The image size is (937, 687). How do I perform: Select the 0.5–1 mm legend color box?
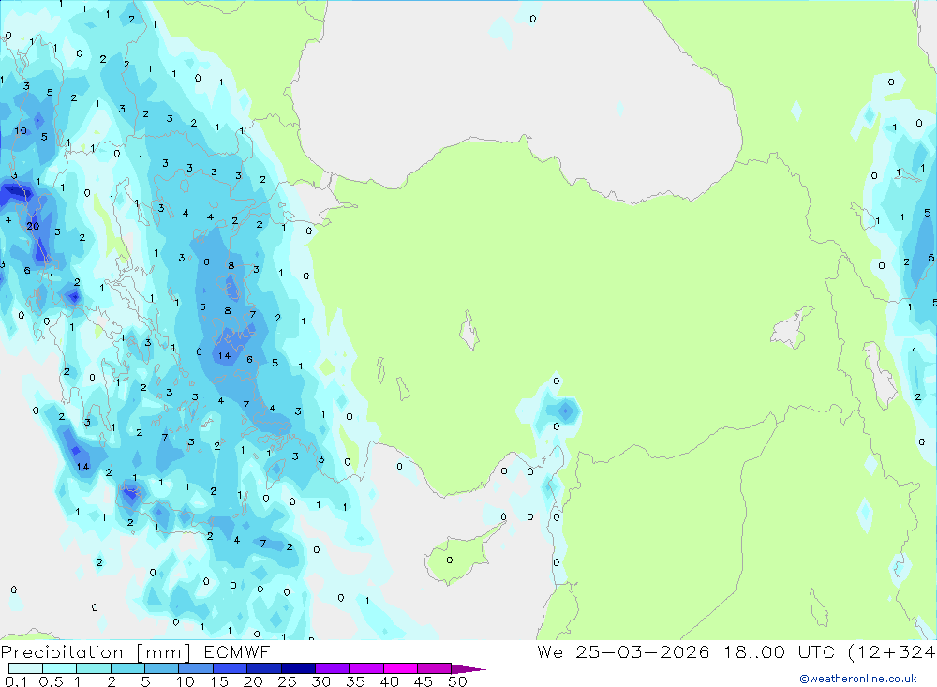point(60,668)
